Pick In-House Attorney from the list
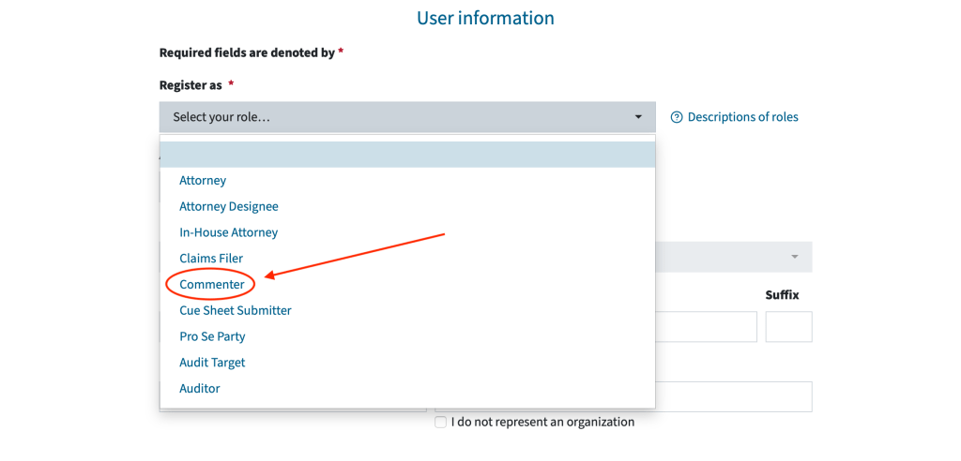Image resolution: width=961 pixels, height=461 pixels. (x=229, y=232)
